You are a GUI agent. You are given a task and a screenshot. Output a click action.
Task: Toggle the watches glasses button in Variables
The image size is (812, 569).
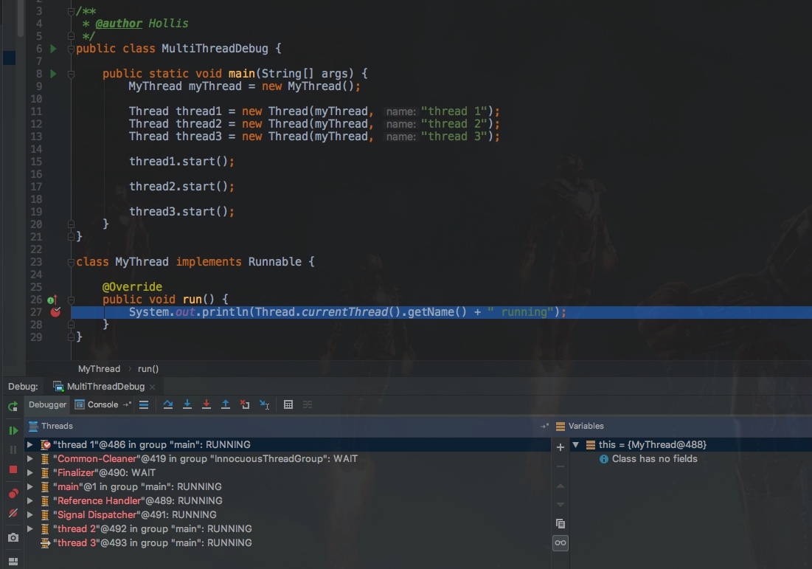(x=561, y=543)
